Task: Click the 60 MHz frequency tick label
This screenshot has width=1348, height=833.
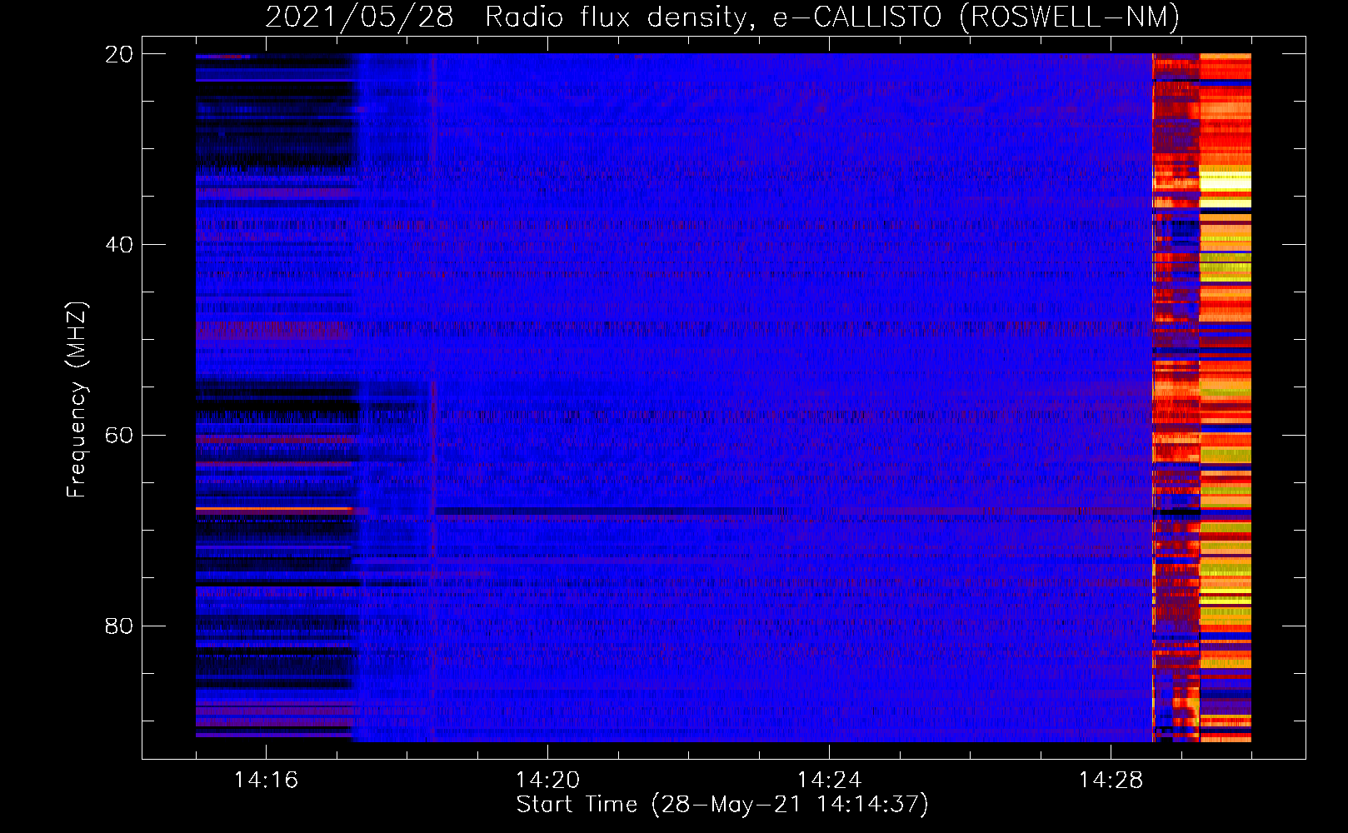Action: pos(119,436)
